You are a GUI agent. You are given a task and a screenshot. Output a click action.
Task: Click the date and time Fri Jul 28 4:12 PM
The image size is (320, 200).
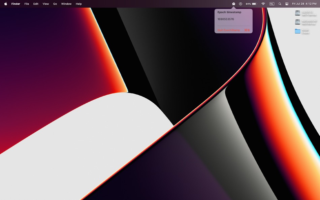pyautogui.click(x=304, y=4)
